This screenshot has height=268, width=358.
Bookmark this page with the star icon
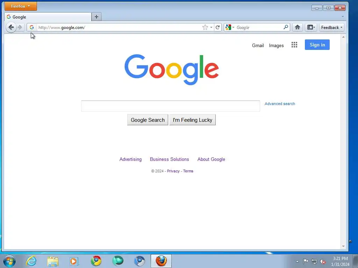click(x=205, y=27)
